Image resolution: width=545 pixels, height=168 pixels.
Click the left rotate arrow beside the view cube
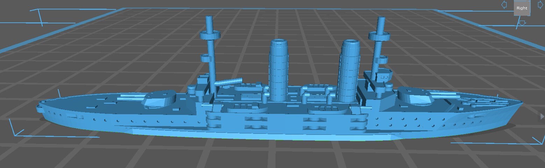504,5
